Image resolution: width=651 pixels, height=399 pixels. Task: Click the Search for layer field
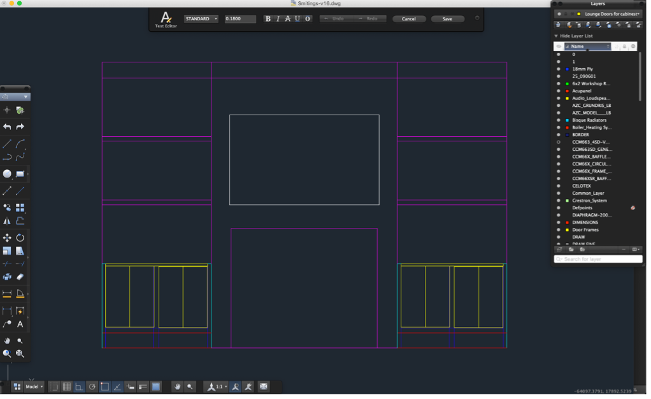tap(598, 259)
